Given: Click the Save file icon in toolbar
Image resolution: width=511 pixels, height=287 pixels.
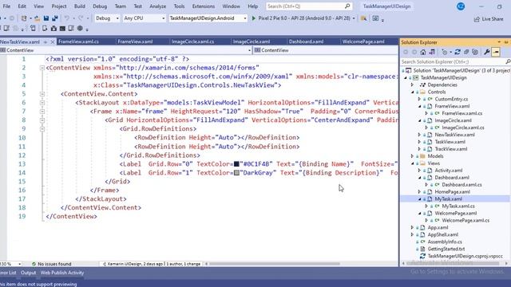Looking at the screenshot, I should 46,18.
